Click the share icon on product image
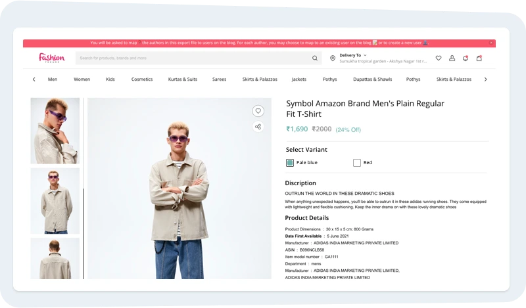Image resolution: width=526 pixels, height=308 pixels. (258, 127)
